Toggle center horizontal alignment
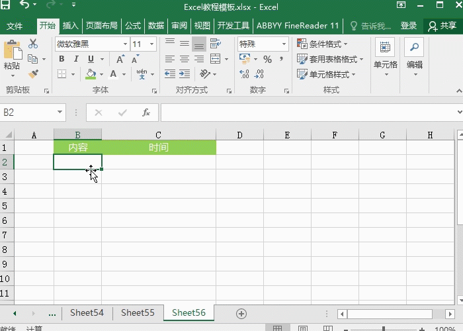463x331 pixels. [x=185, y=59]
